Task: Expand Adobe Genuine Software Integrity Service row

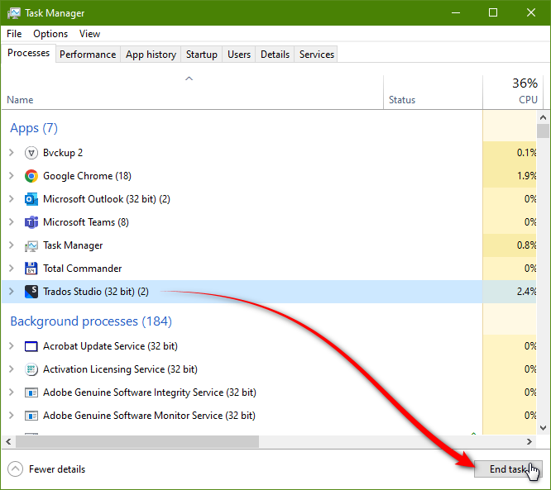Action: pyautogui.click(x=12, y=392)
